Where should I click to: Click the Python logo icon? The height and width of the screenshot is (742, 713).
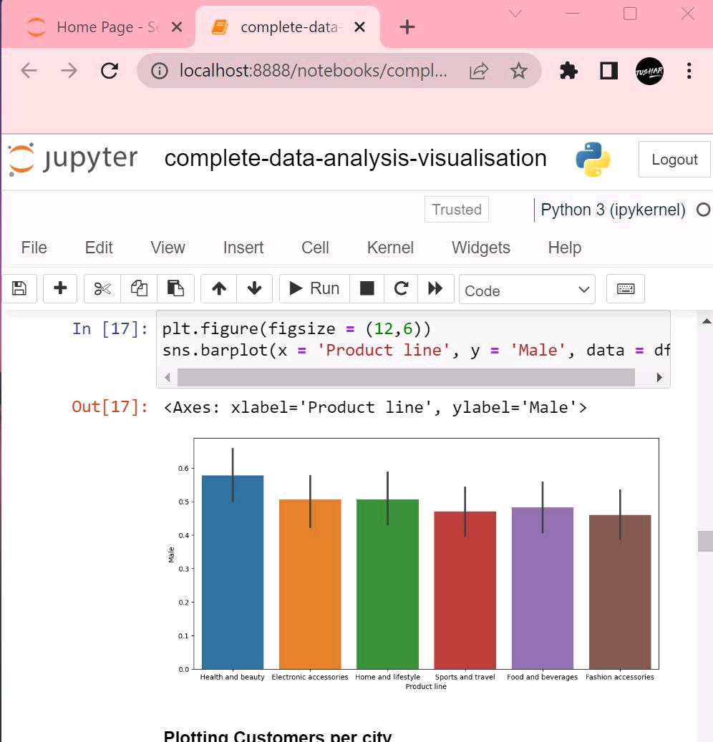pyautogui.click(x=593, y=160)
